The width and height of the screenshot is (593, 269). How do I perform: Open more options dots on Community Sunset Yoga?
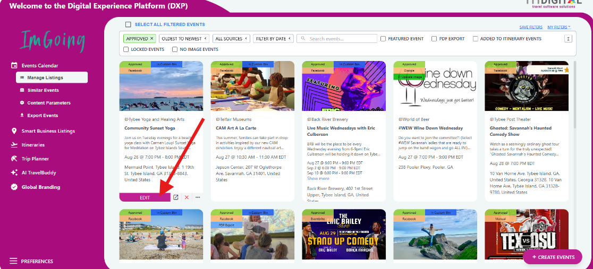click(198, 197)
